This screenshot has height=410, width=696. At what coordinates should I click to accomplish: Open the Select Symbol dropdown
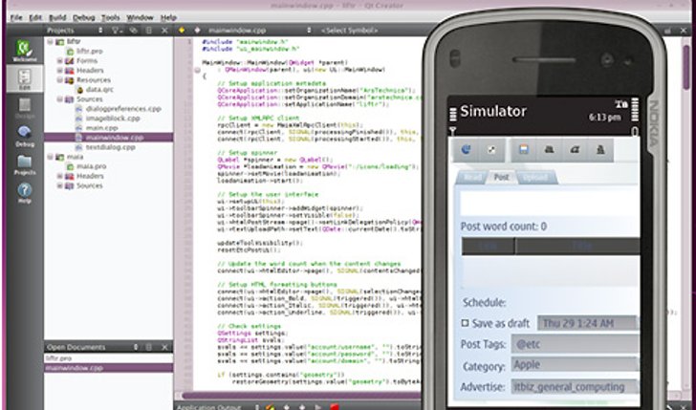pos(351,31)
